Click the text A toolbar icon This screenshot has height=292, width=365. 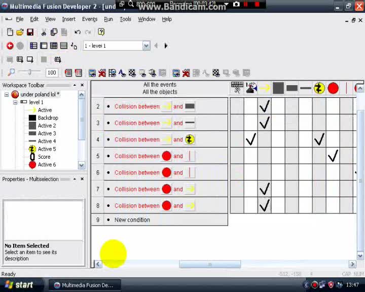coord(122,73)
